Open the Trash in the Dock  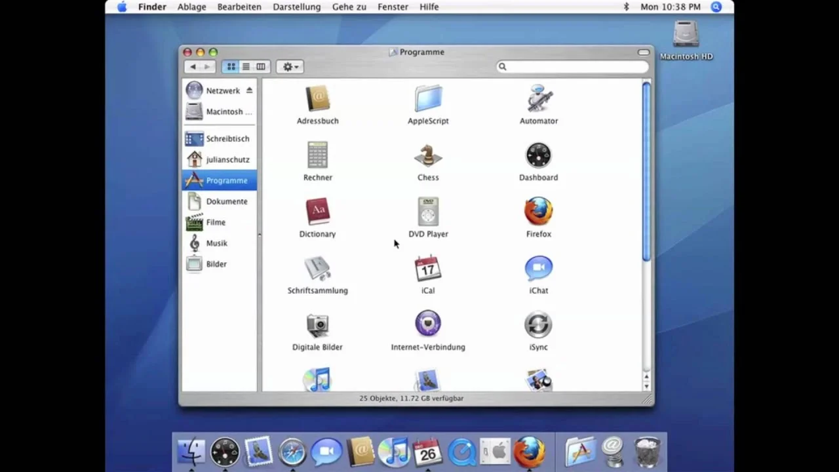[648, 452]
